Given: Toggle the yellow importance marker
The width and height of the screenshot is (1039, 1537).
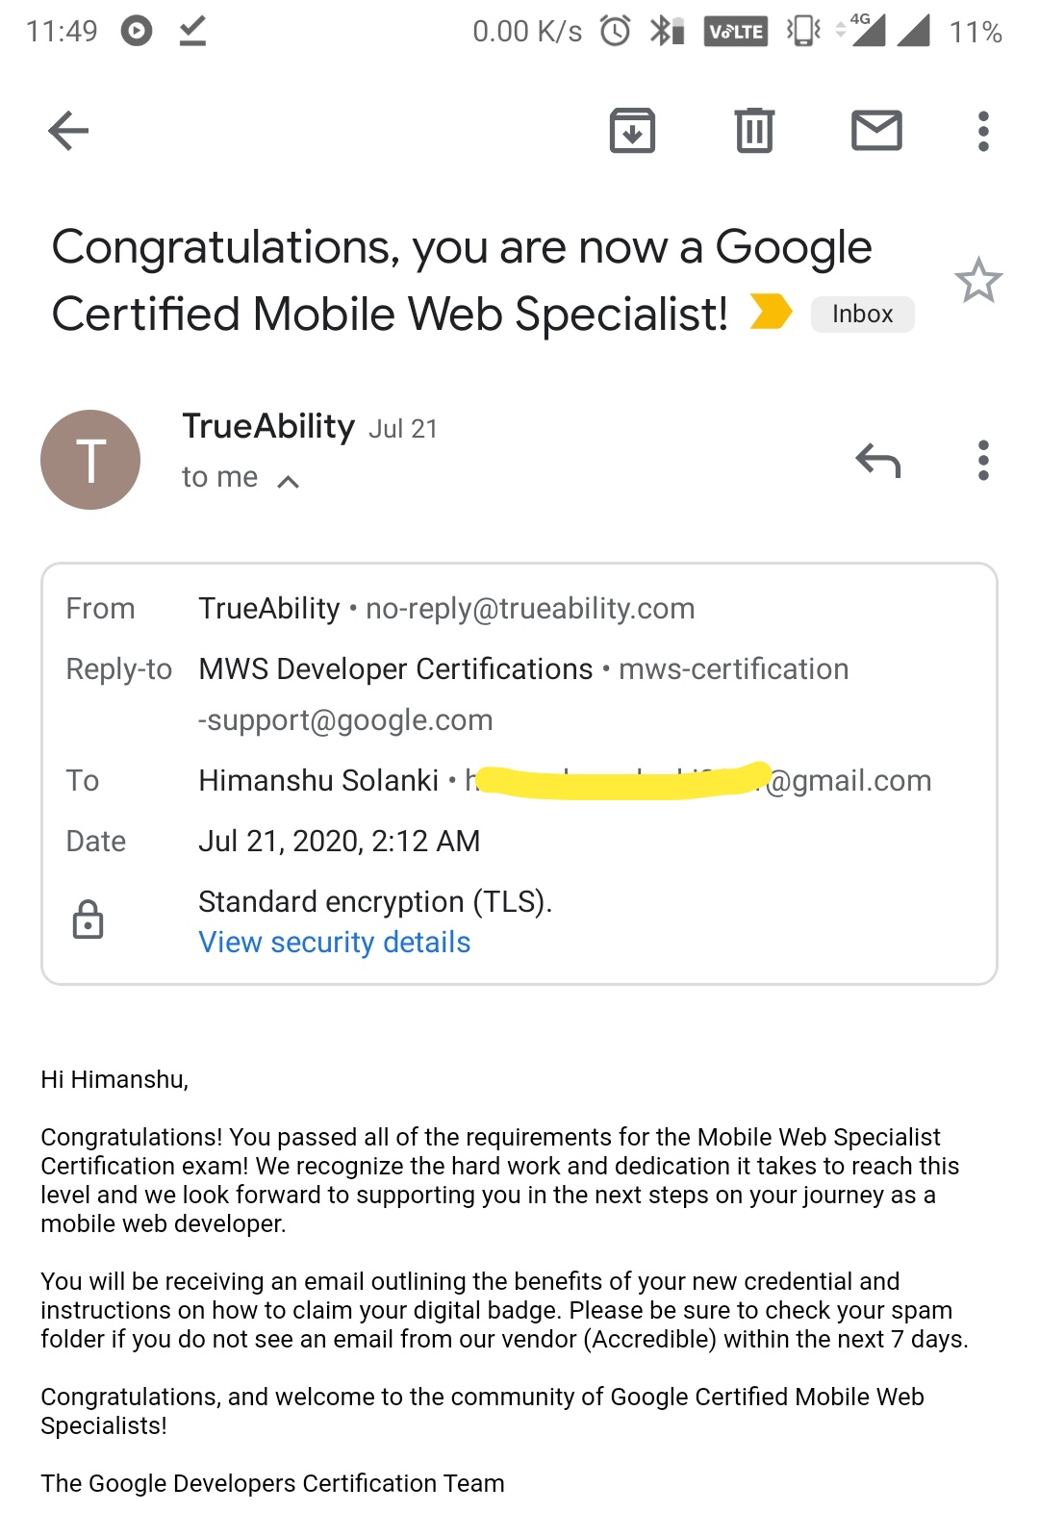Looking at the screenshot, I should click(x=771, y=312).
